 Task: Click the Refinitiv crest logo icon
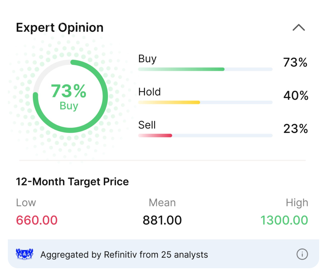(x=25, y=254)
